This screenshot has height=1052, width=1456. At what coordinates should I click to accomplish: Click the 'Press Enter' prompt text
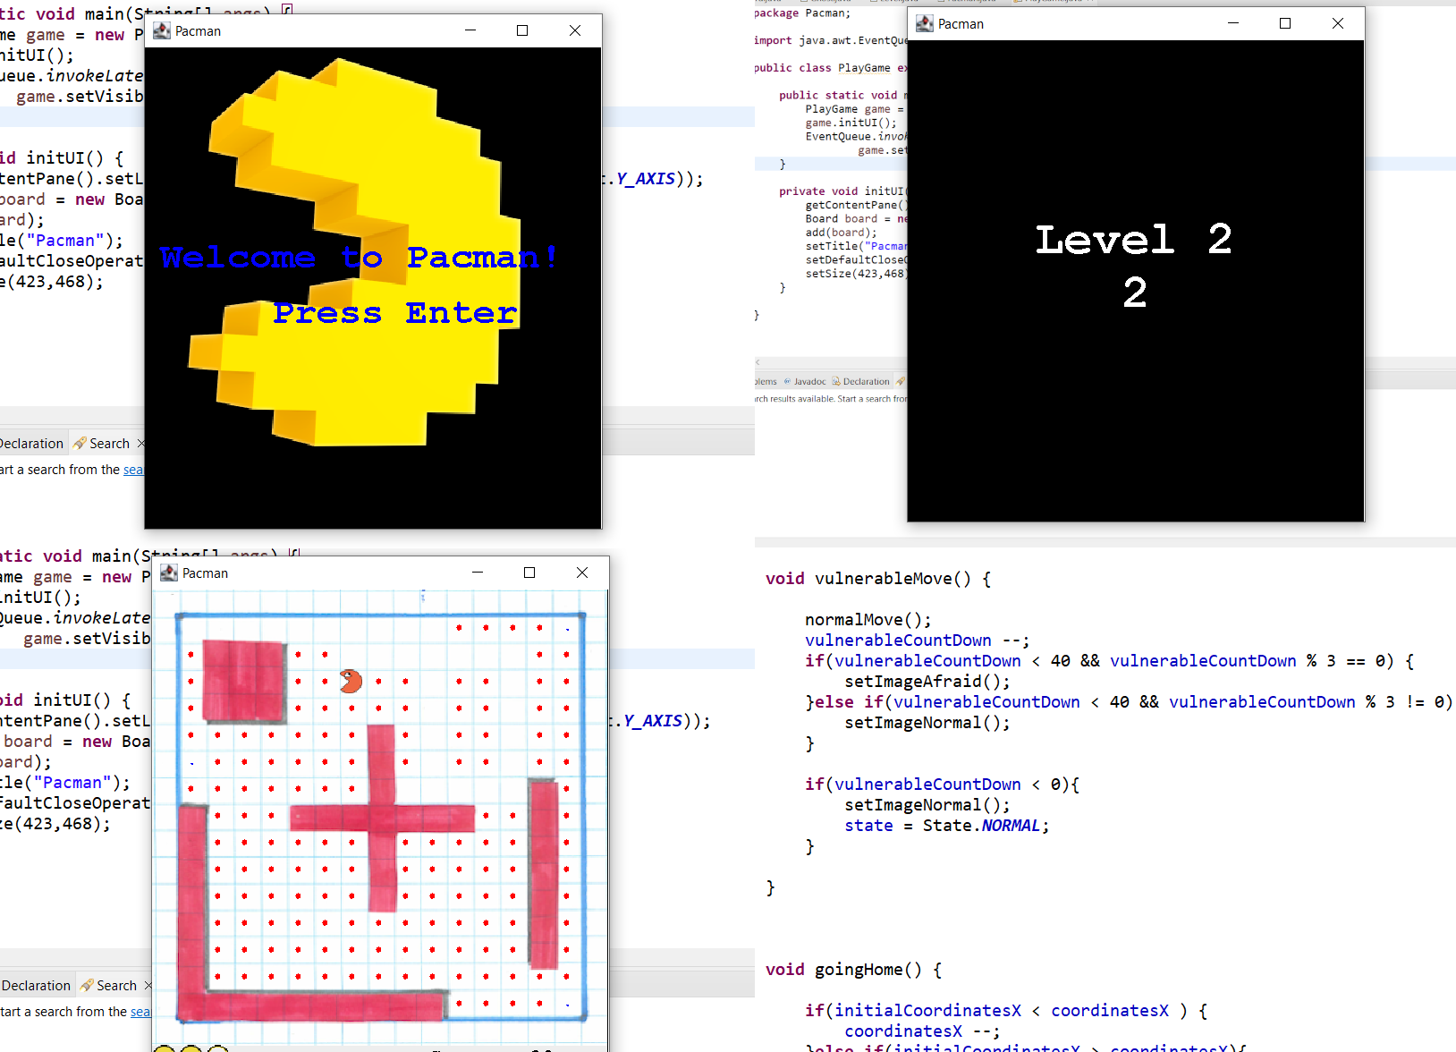[x=395, y=312]
